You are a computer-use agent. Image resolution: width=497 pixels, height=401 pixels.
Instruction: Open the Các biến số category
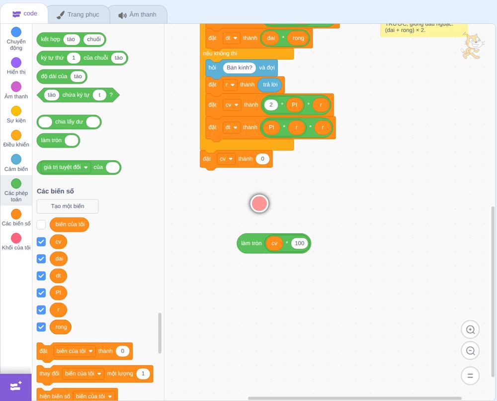pos(16,217)
